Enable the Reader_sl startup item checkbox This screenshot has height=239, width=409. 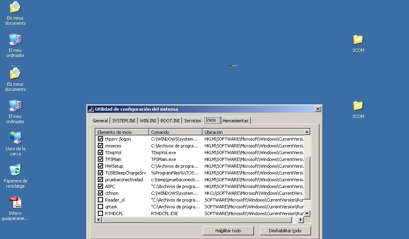[x=100, y=200]
